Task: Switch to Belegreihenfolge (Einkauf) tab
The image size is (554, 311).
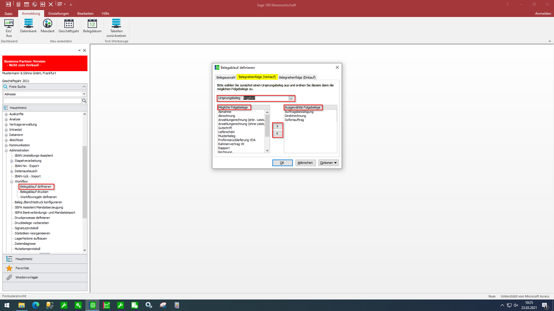Action: click(297, 77)
